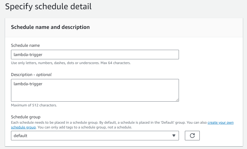Click the Schedule group section label
The height and width of the screenshot is (149, 247).
pos(26,117)
